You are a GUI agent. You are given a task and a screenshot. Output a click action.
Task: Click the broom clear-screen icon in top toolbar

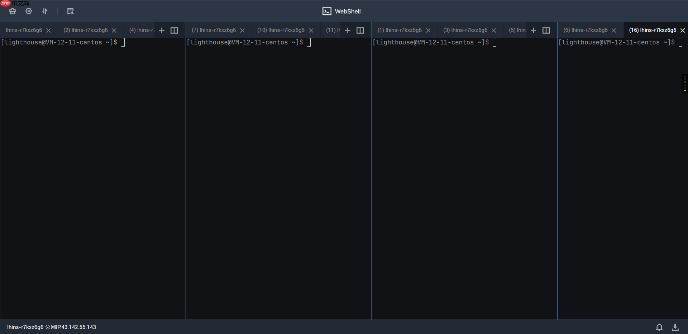tap(13, 11)
